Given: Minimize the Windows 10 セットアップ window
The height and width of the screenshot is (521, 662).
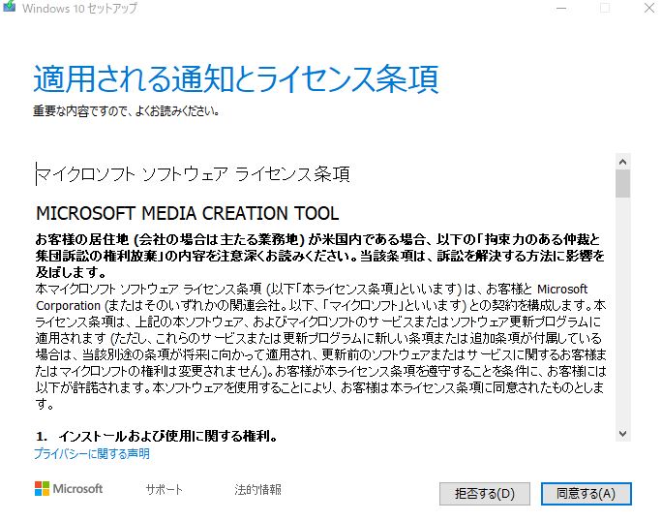Looking at the screenshot, I should (x=561, y=8).
